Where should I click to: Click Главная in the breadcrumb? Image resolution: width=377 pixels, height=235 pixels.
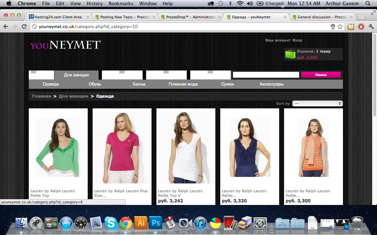pos(42,96)
